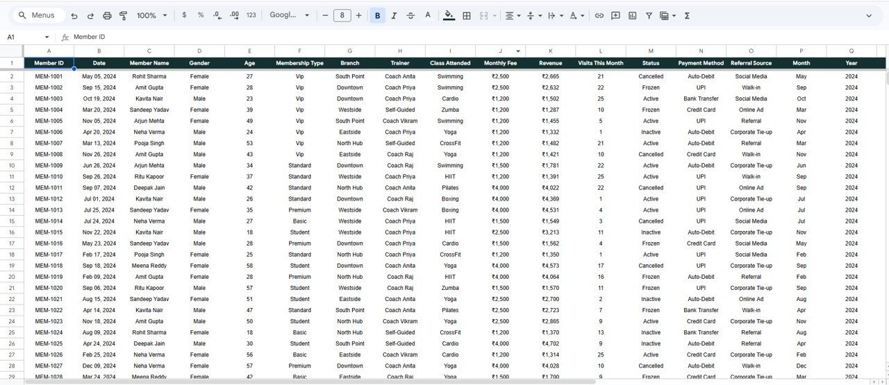Format as currency with dollar button
The image size is (889, 385).
tap(184, 15)
